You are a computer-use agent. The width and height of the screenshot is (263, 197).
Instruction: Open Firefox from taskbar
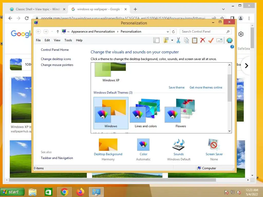click(80, 192)
